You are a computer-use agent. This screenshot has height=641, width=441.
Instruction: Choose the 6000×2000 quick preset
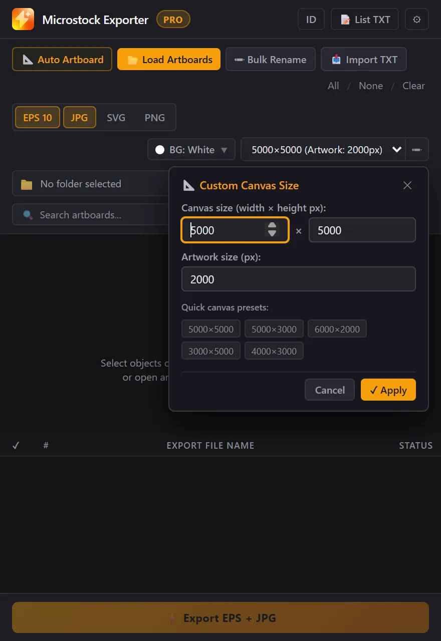click(337, 329)
